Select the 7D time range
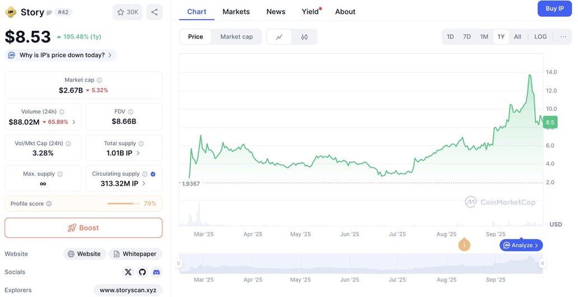This screenshot has width=578, height=297. (x=467, y=37)
